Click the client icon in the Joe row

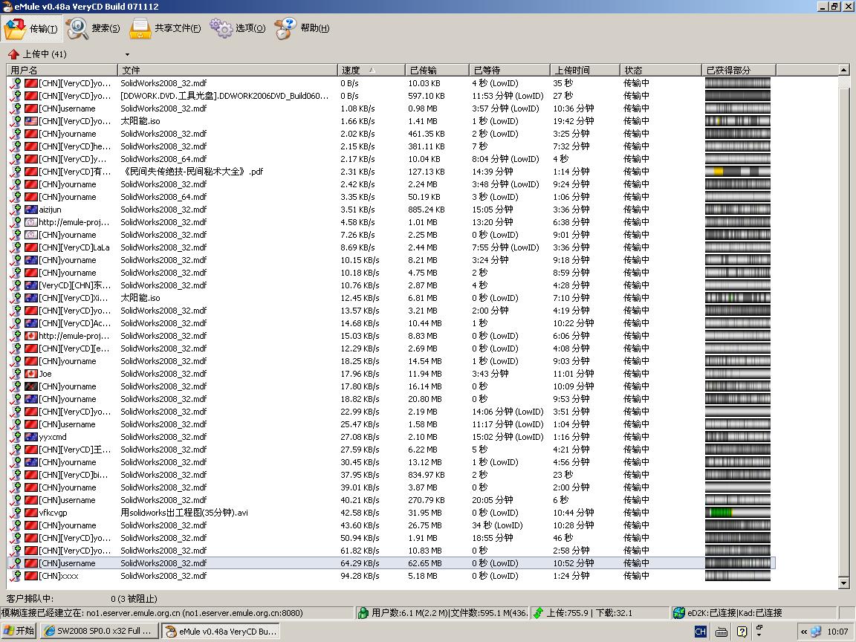pyautogui.click(x=16, y=374)
